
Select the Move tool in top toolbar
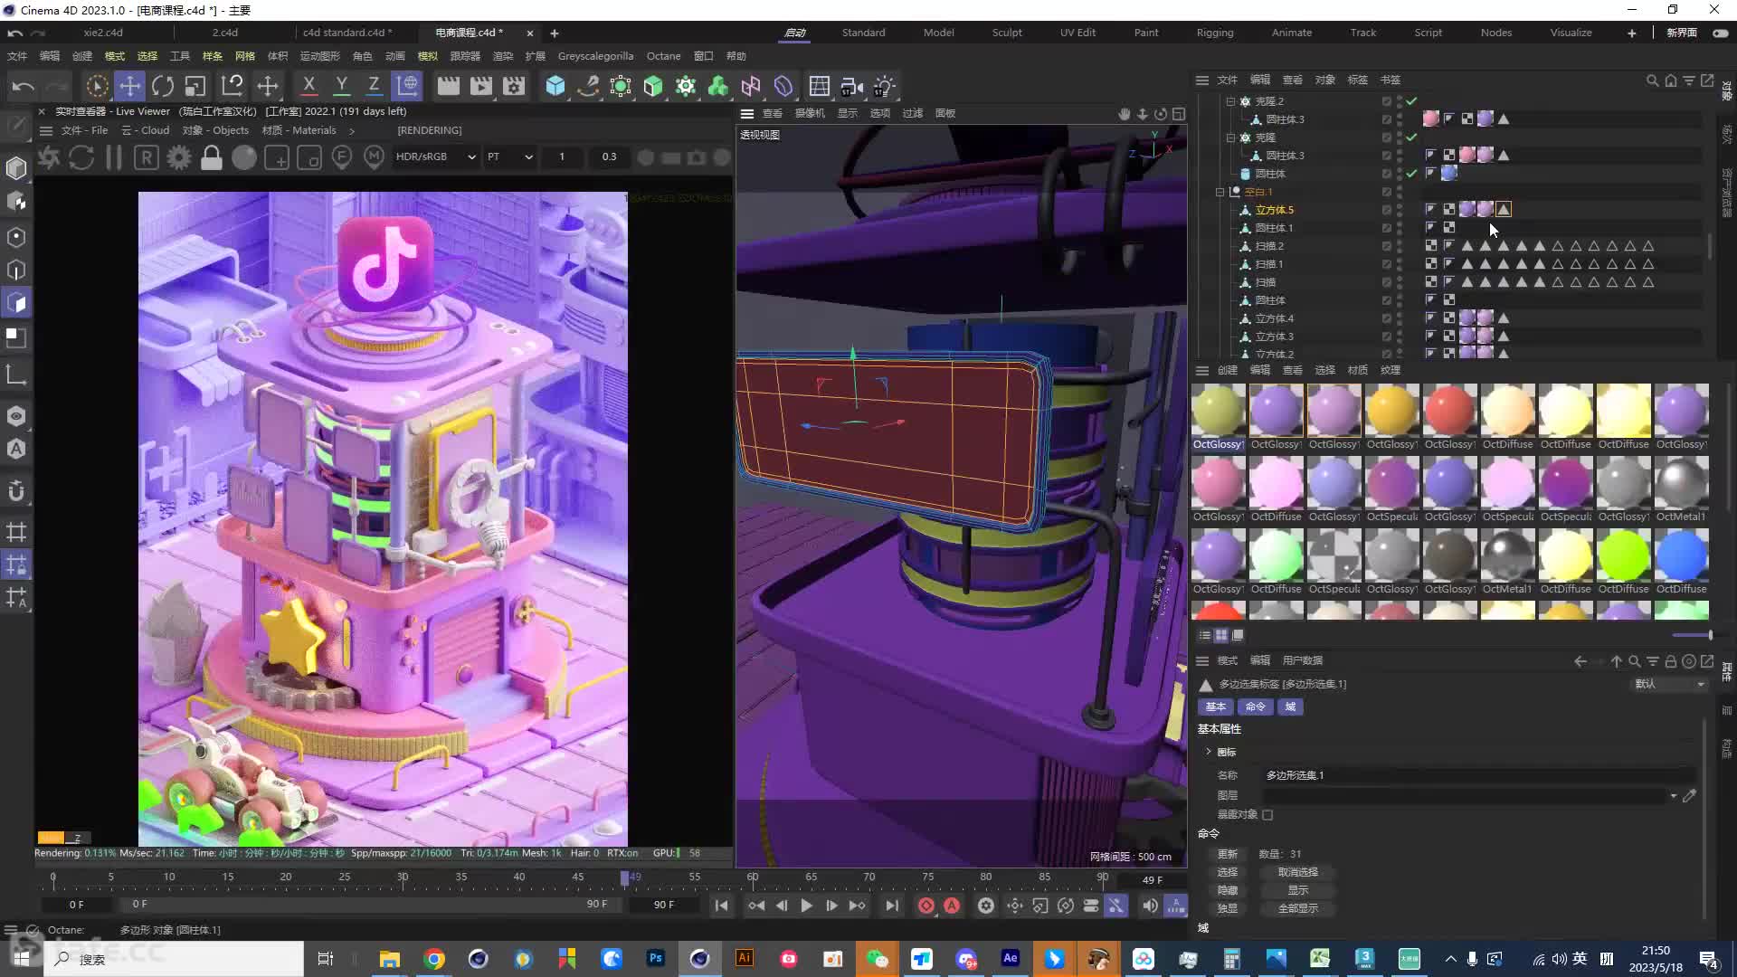click(130, 86)
